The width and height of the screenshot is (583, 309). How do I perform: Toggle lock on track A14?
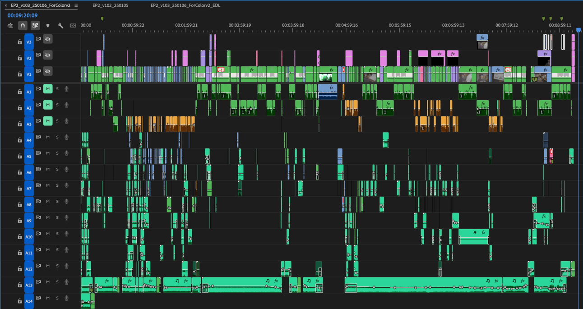tap(19, 301)
